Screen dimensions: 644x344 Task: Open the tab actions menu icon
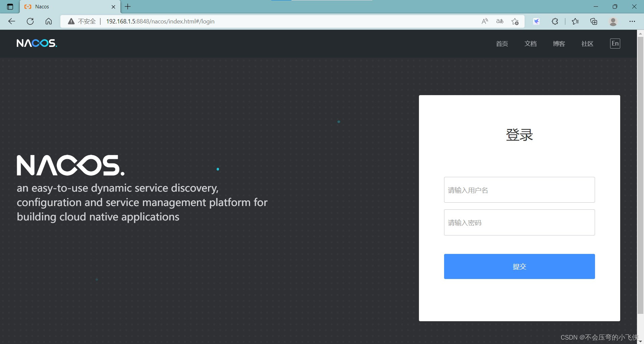pyautogui.click(x=10, y=7)
